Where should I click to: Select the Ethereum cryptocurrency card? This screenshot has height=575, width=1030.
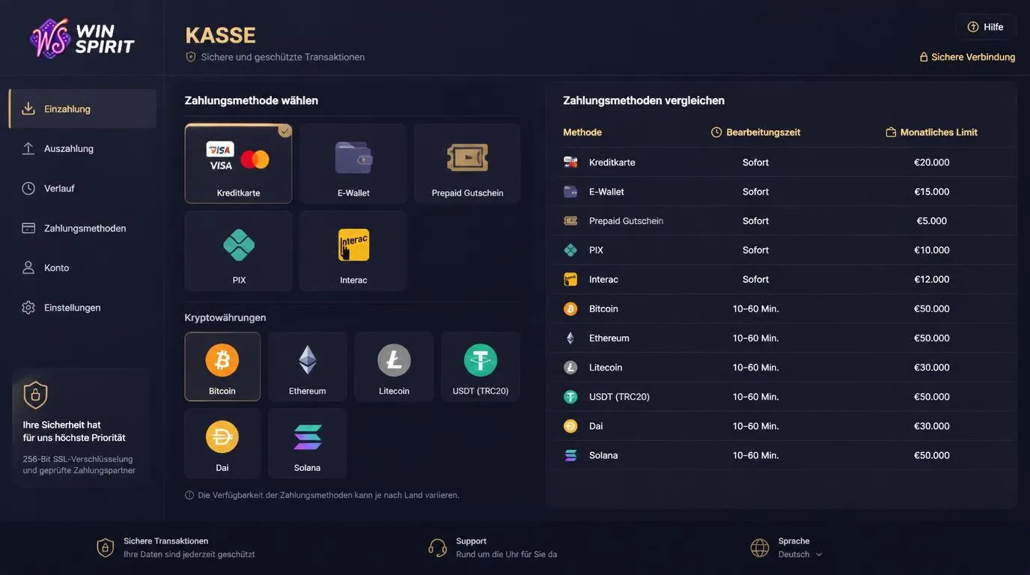tap(308, 367)
